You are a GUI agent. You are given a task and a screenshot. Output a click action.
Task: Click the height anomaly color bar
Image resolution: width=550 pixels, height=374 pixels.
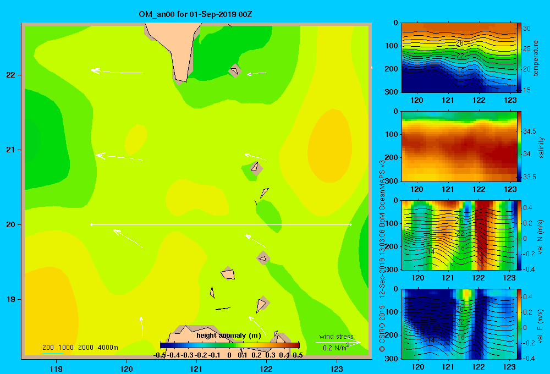[x=230, y=345]
